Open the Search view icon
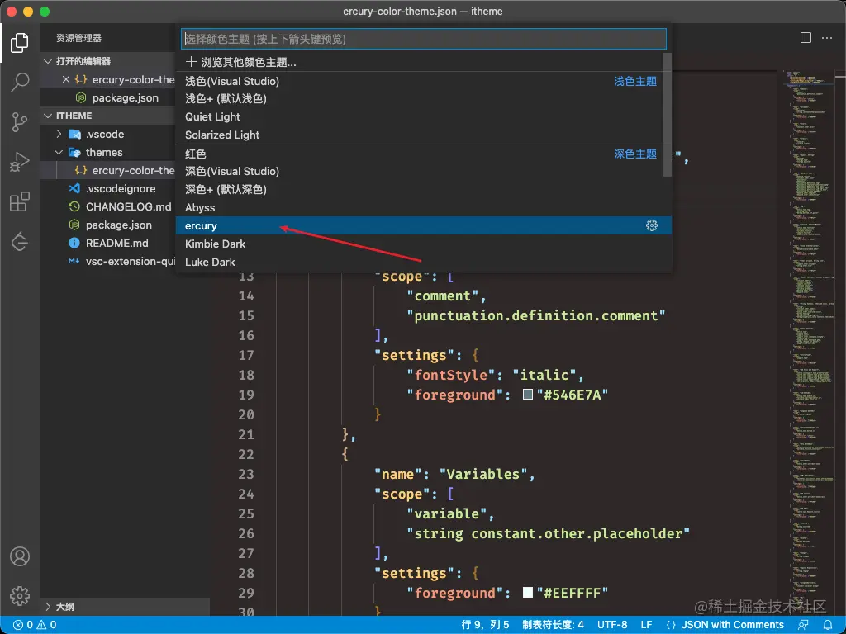846x634 pixels. (x=20, y=82)
